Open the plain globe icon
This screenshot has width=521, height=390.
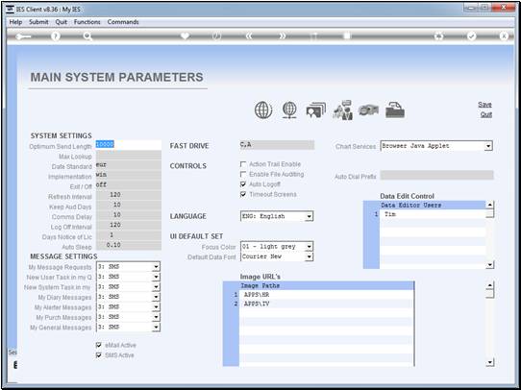pyautogui.click(x=263, y=110)
